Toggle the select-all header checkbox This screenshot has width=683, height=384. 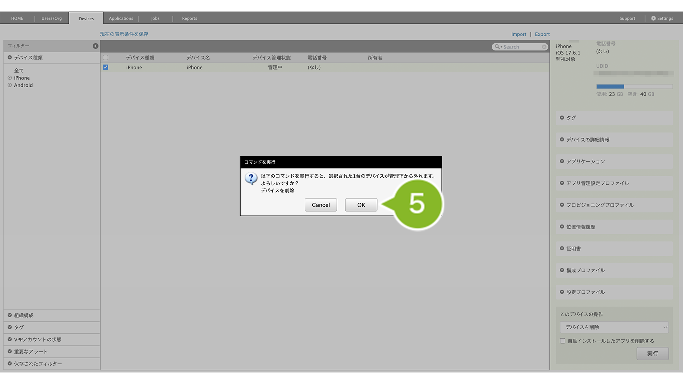pyautogui.click(x=106, y=58)
